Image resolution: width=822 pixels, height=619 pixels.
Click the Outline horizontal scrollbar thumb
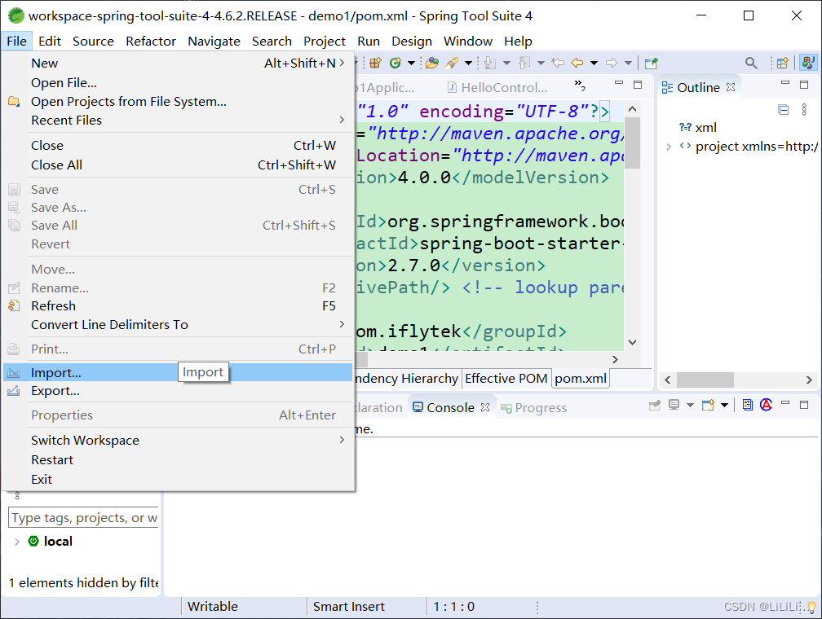[x=705, y=380]
